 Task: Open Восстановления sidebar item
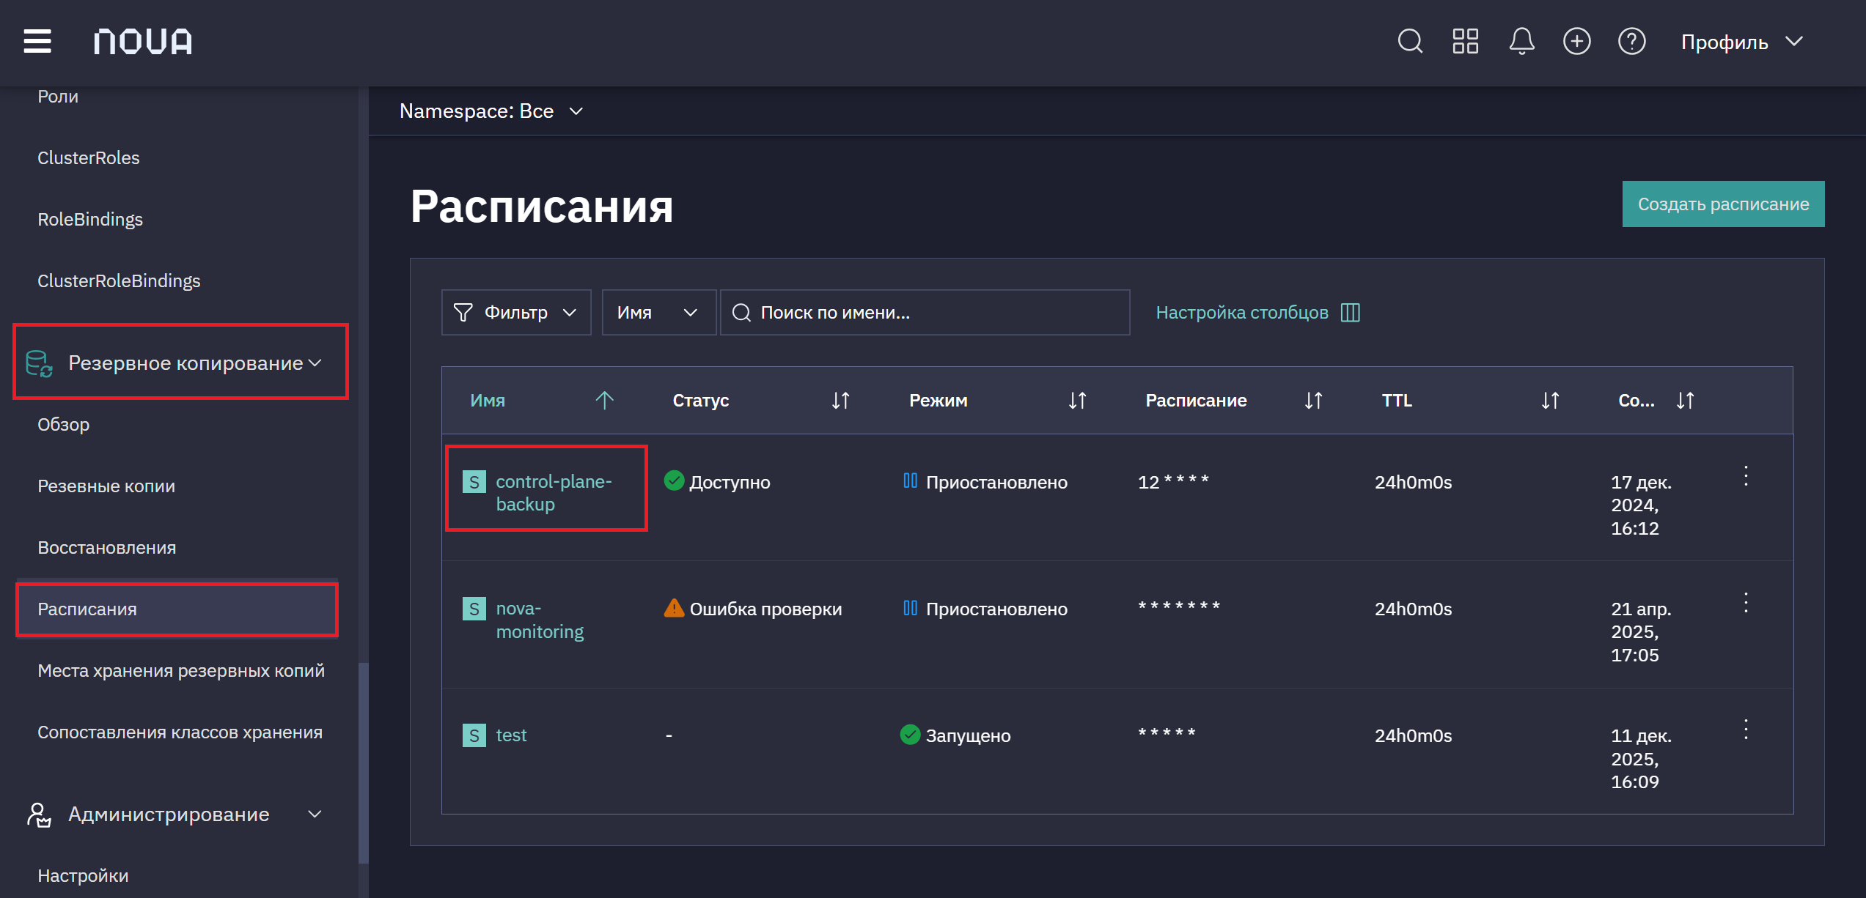107,548
